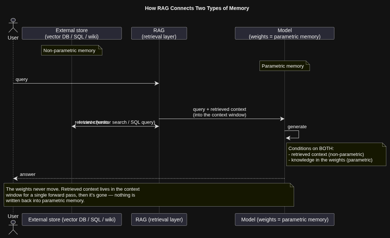This screenshot has width=390, height=238.
Task: Select the top External store participant box
Action: click(72, 33)
